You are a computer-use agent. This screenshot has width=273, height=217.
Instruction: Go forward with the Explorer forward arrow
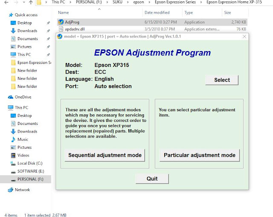pyautogui.click(x=16, y=2)
